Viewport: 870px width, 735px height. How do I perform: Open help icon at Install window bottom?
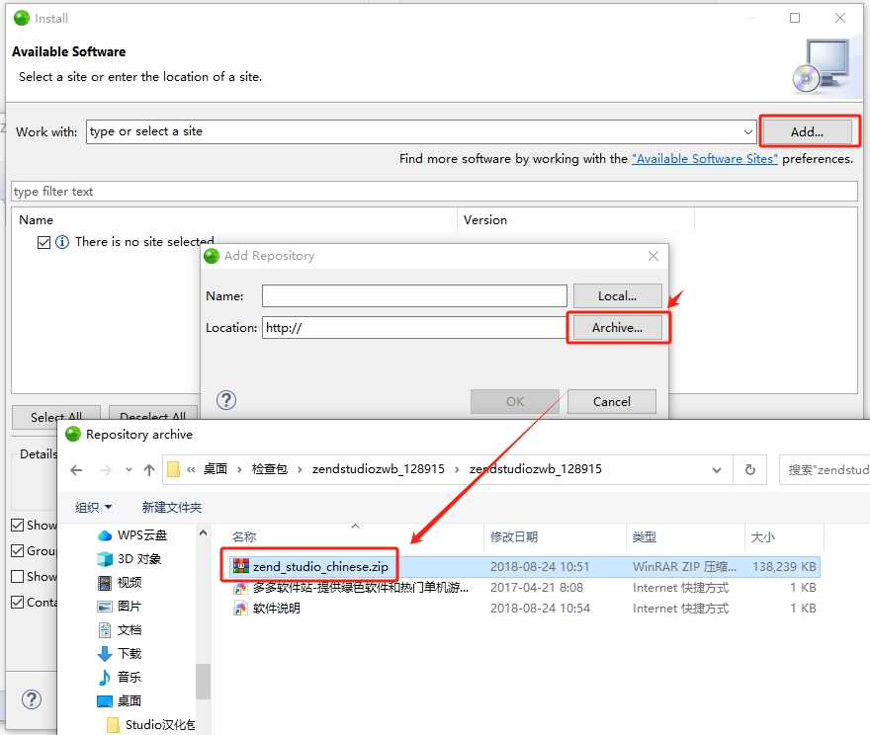pos(32,699)
